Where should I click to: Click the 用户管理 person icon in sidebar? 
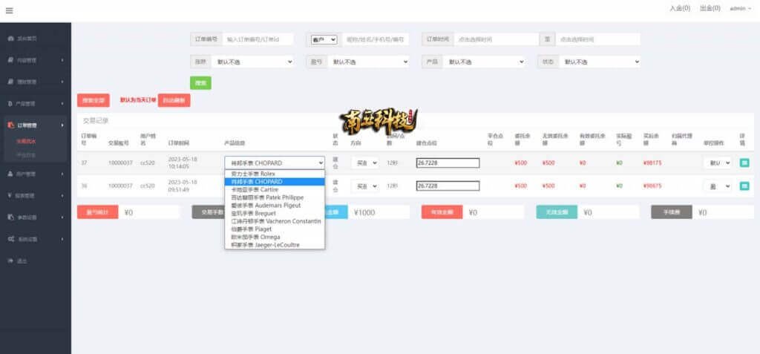point(10,174)
